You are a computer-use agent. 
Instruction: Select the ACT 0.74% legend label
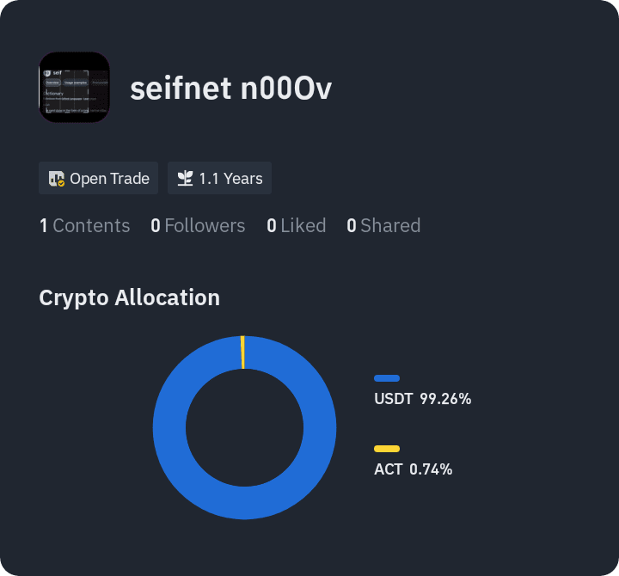click(413, 469)
